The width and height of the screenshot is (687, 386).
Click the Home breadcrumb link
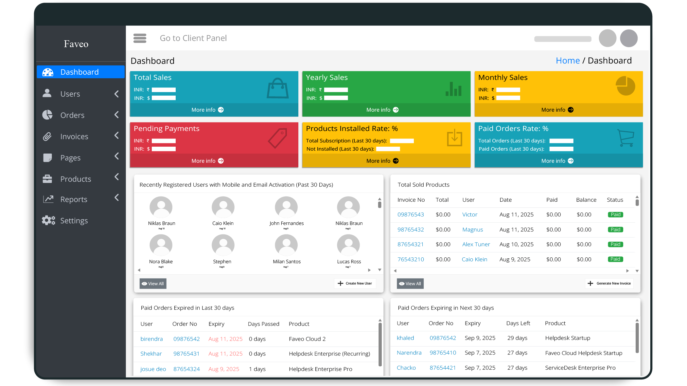pyautogui.click(x=568, y=61)
